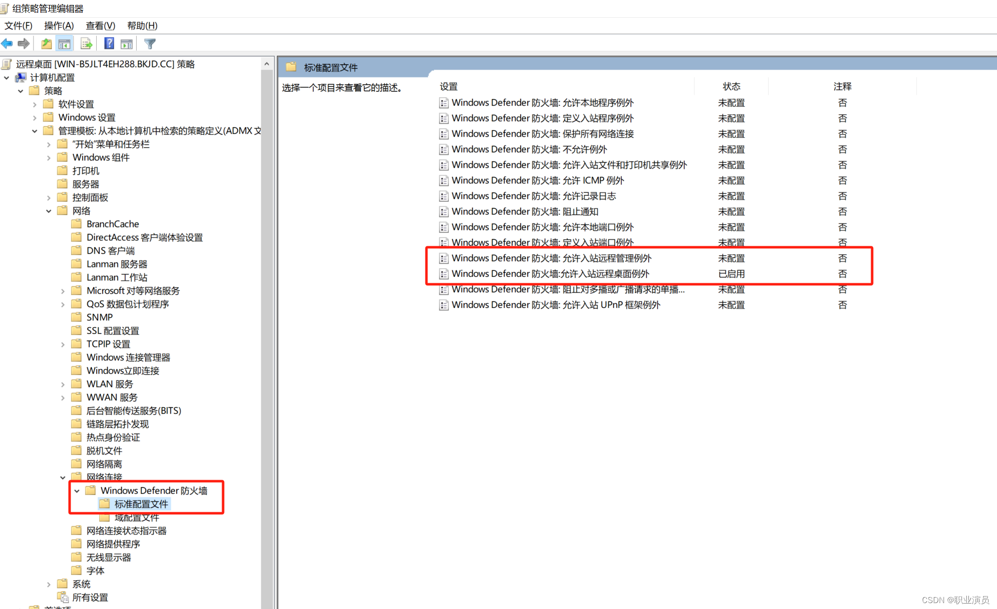Open the 查看(V) menu
Image resolution: width=997 pixels, height=609 pixels.
(100, 26)
